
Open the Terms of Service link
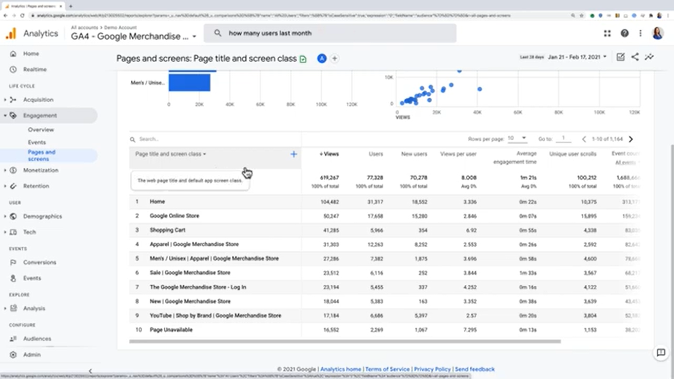387,369
